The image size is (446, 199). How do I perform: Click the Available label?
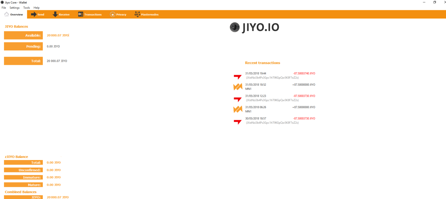point(23,36)
